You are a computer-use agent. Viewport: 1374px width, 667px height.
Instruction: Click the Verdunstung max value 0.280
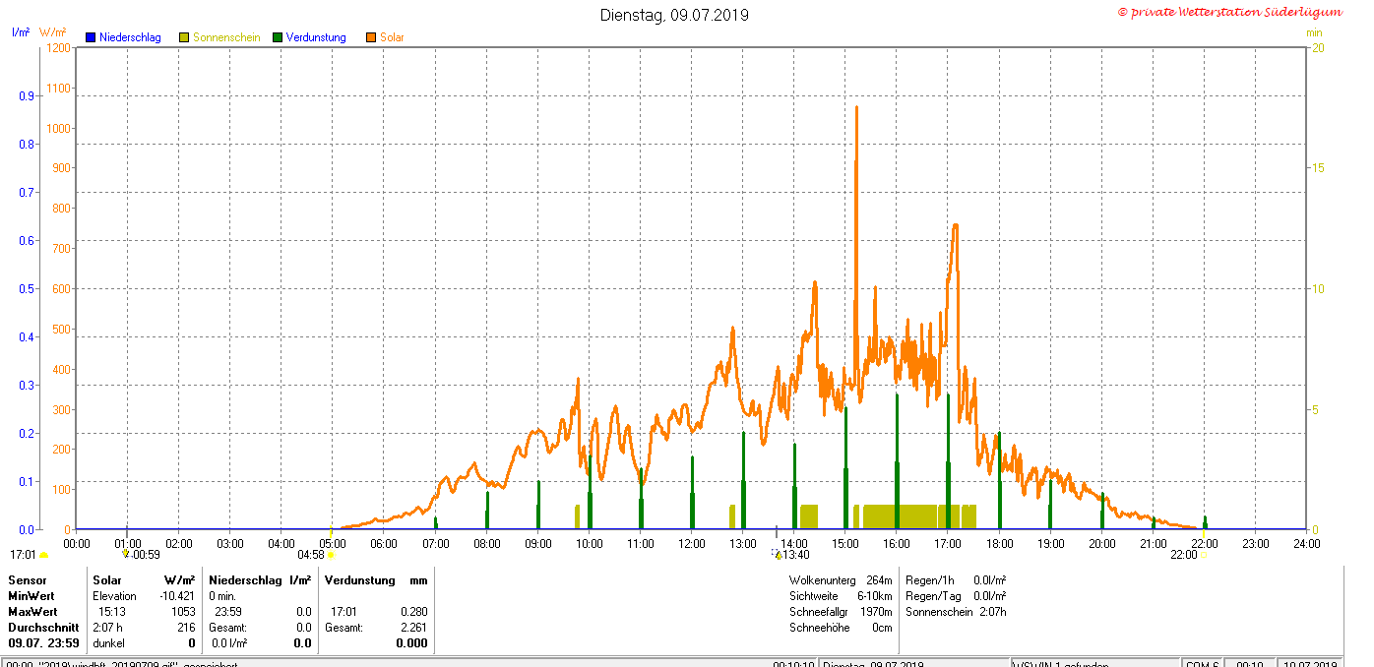tap(413, 612)
